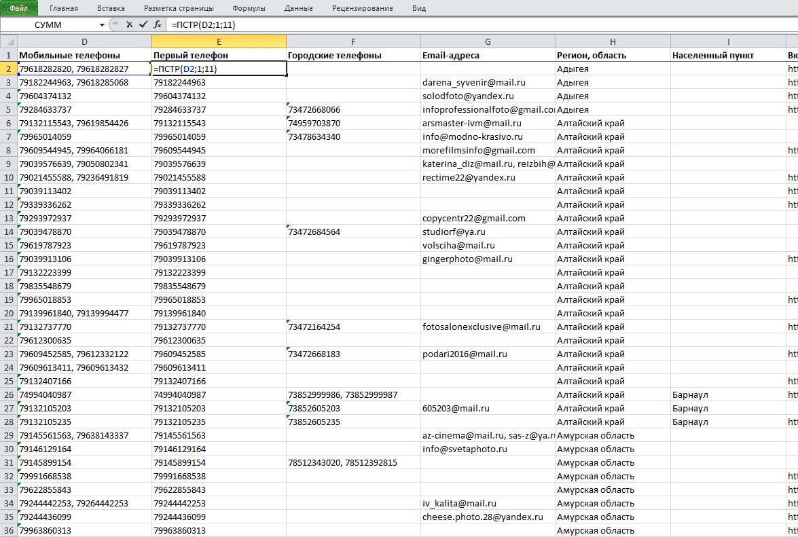
Task: Select cell copycentr22@gmail.com
Action: [488, 218]
